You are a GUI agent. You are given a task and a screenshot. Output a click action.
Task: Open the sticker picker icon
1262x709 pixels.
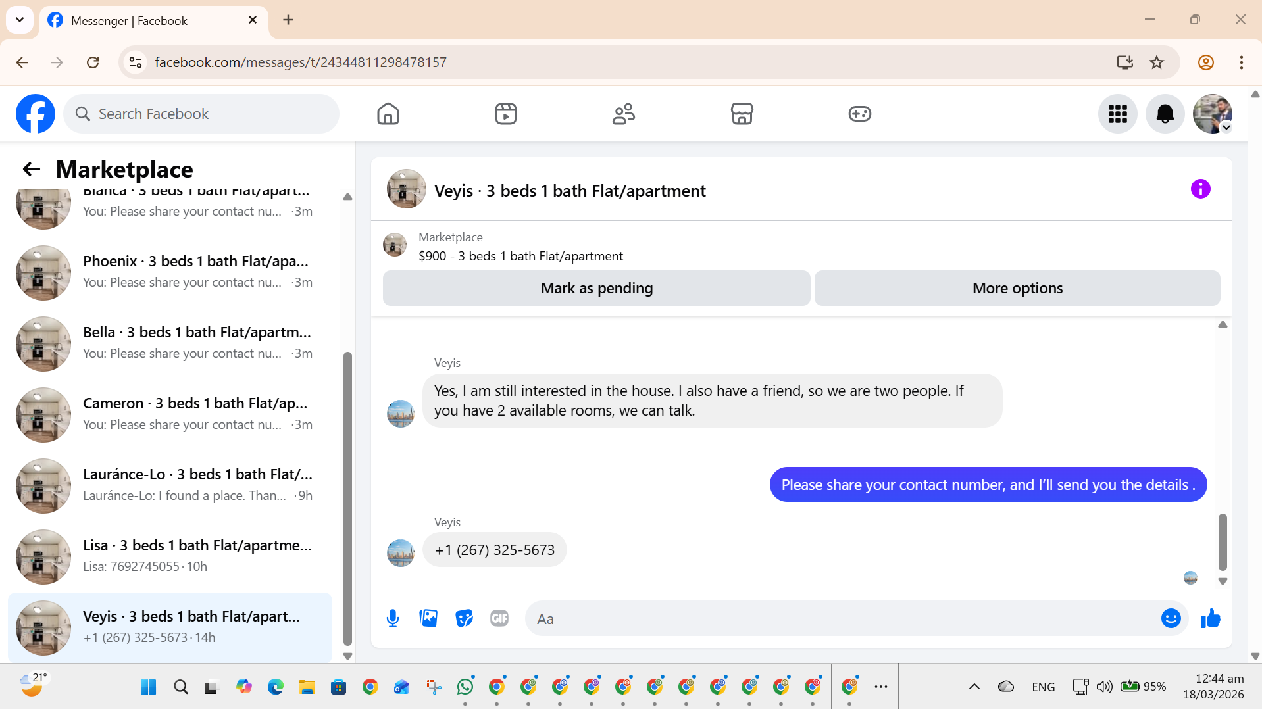coord(464,618)
